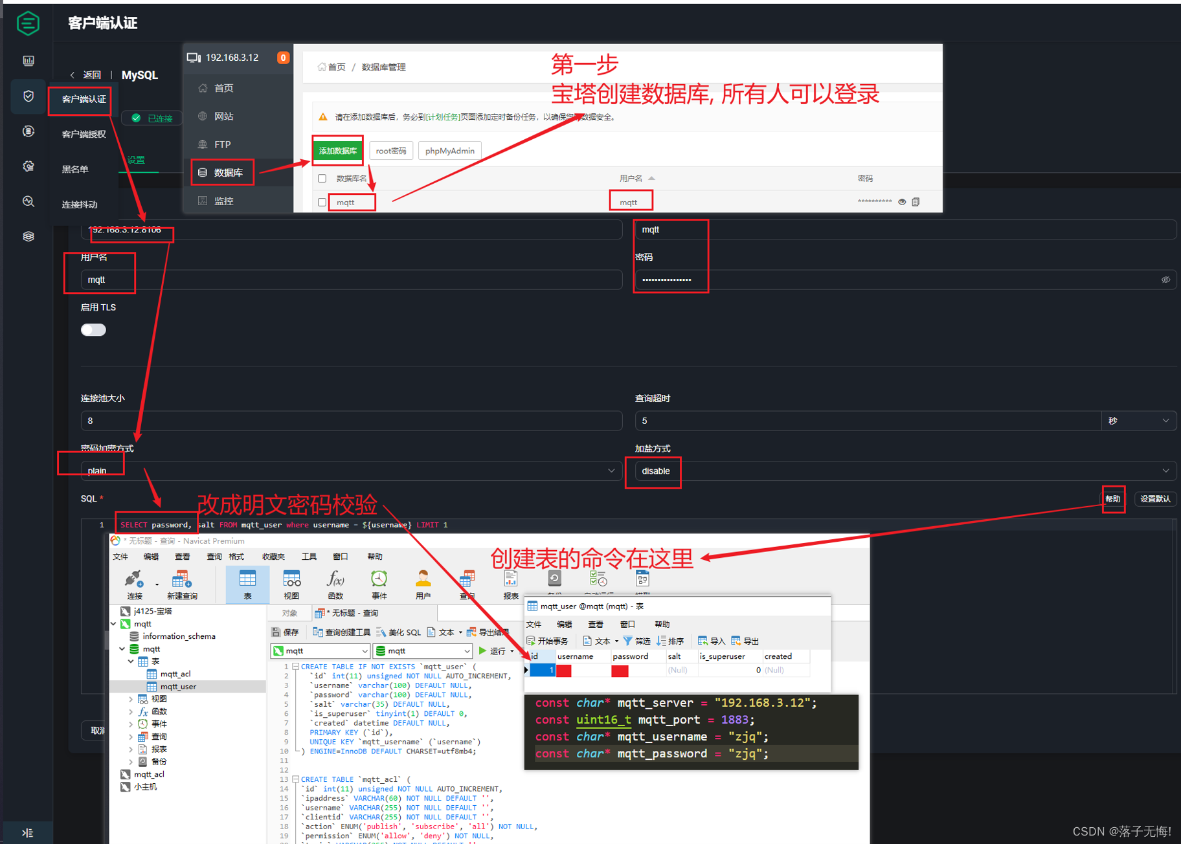Open the EMQX dashboard monitoring icon
Image resolution: width=1181 pixels, height=844 pixels.
click(x=28, y=60)
